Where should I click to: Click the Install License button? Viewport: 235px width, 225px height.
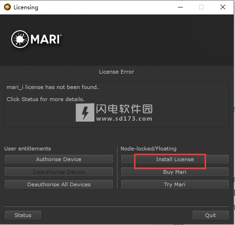pos(175,159)
